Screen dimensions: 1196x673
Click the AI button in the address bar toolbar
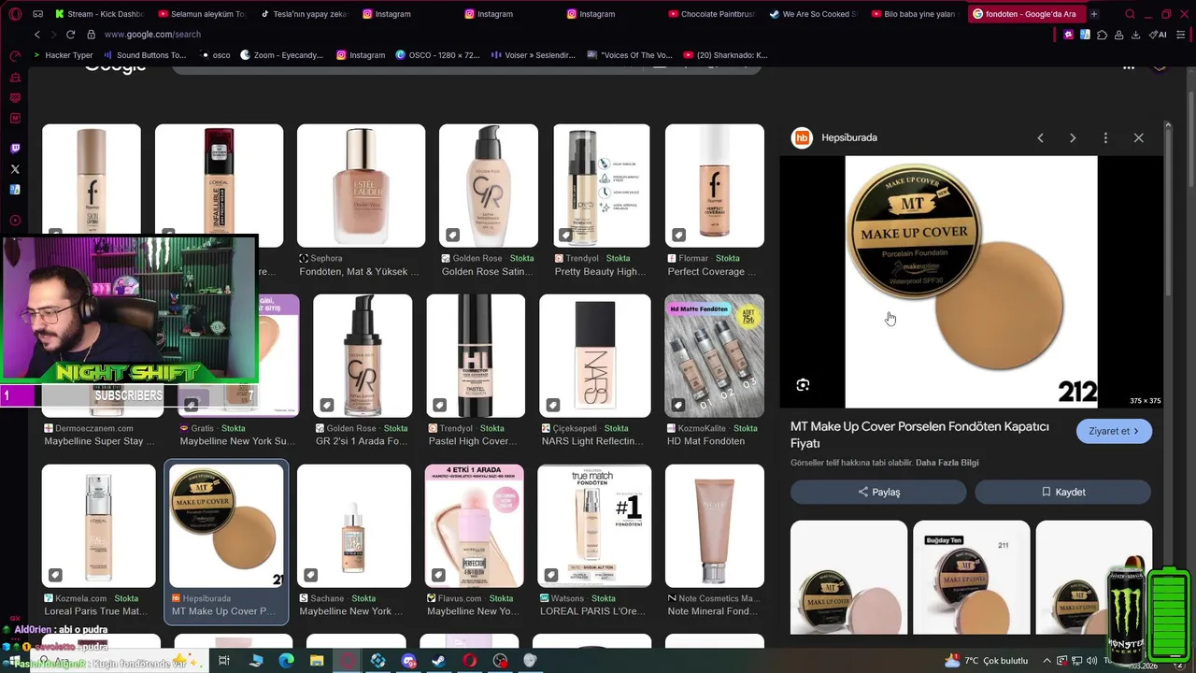[1159, 35]
